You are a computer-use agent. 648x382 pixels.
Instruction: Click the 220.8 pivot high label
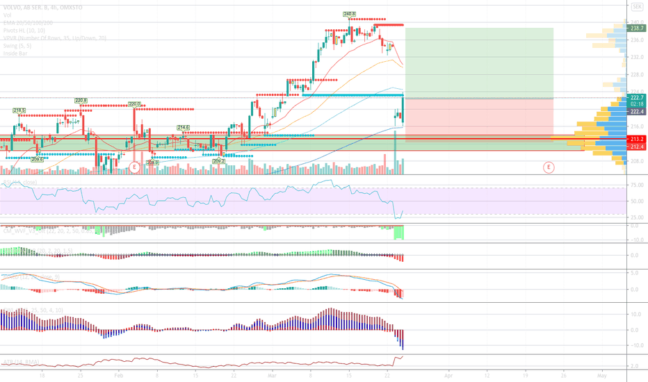[x=81, y=100]
